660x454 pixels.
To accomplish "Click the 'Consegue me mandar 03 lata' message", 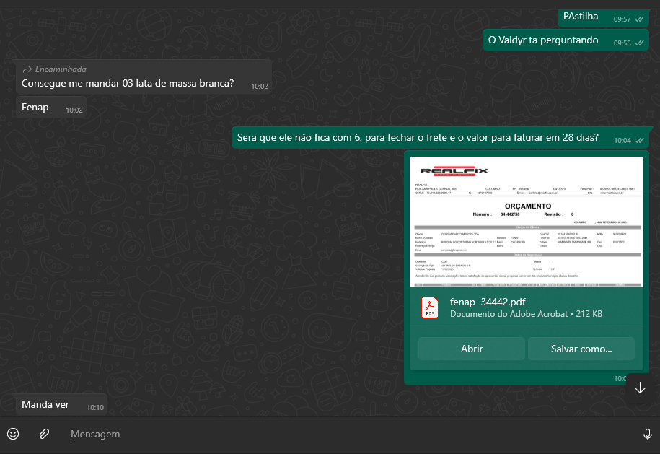I will coord(128,84).
